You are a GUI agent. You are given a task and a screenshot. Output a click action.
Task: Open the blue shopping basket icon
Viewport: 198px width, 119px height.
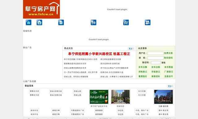(x=126, y=23)
